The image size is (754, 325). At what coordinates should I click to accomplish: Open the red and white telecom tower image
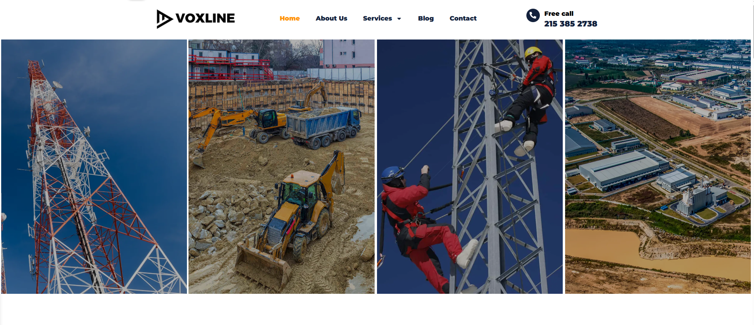coord(94,166)
